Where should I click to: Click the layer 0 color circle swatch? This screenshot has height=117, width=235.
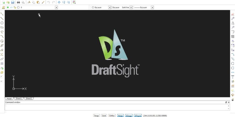(18, 7)
